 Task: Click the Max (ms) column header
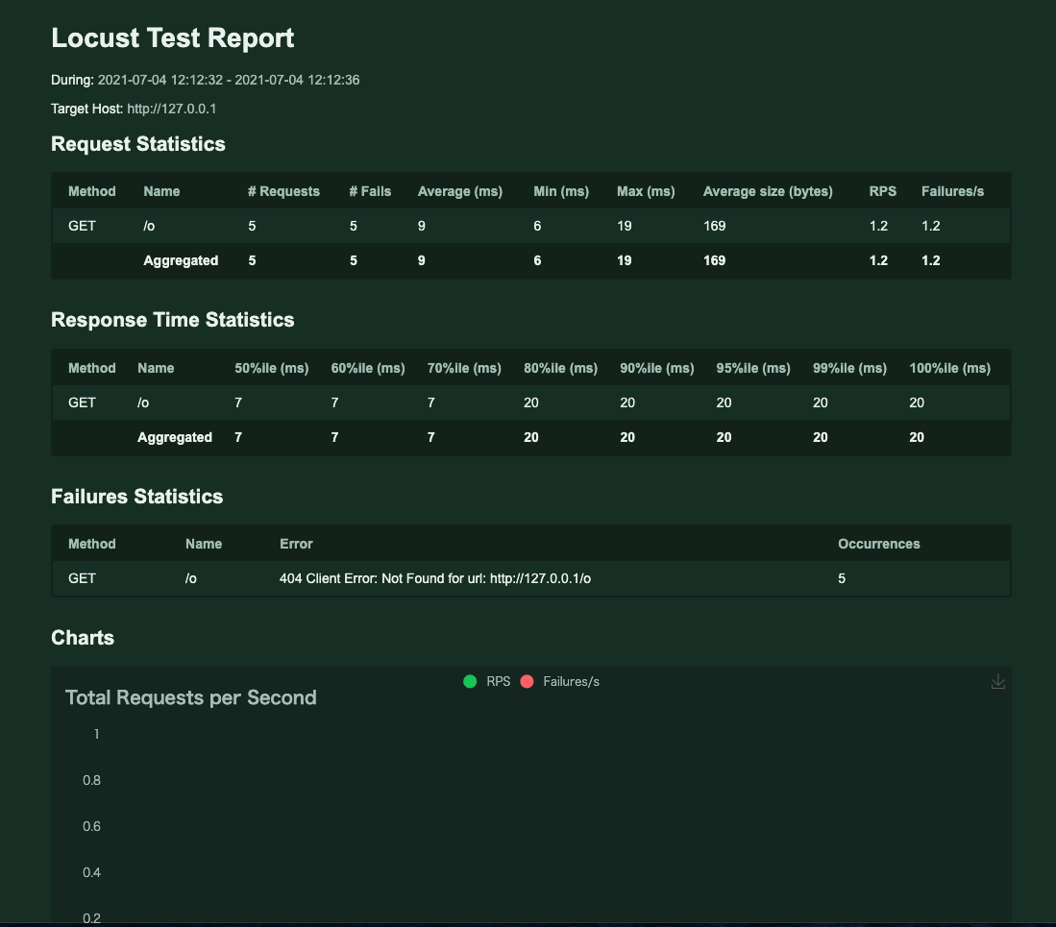(646, 191)
